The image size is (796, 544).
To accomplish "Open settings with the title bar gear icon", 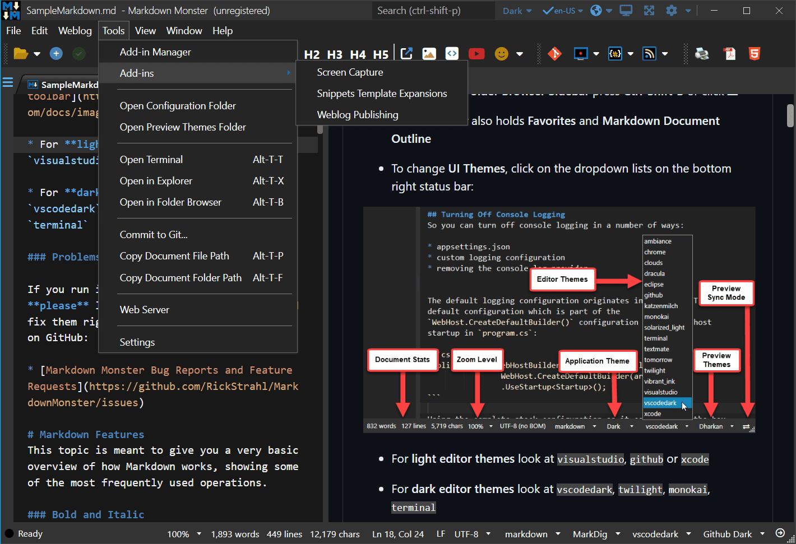I will click(672, 11).
